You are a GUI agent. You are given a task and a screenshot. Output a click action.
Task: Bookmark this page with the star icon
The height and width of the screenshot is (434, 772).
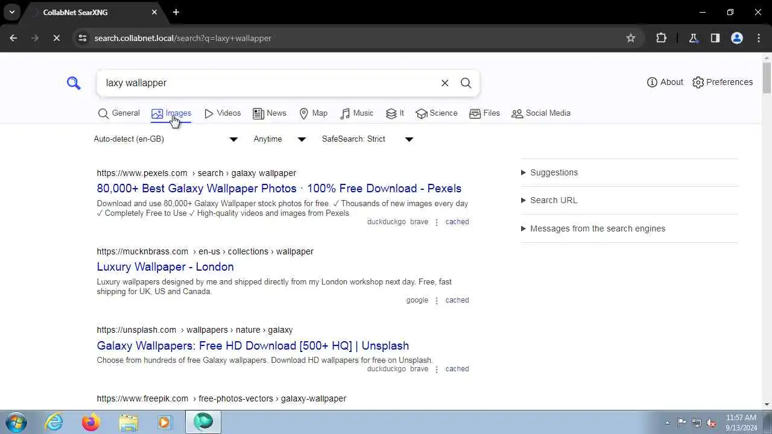(x=631, y=38)
